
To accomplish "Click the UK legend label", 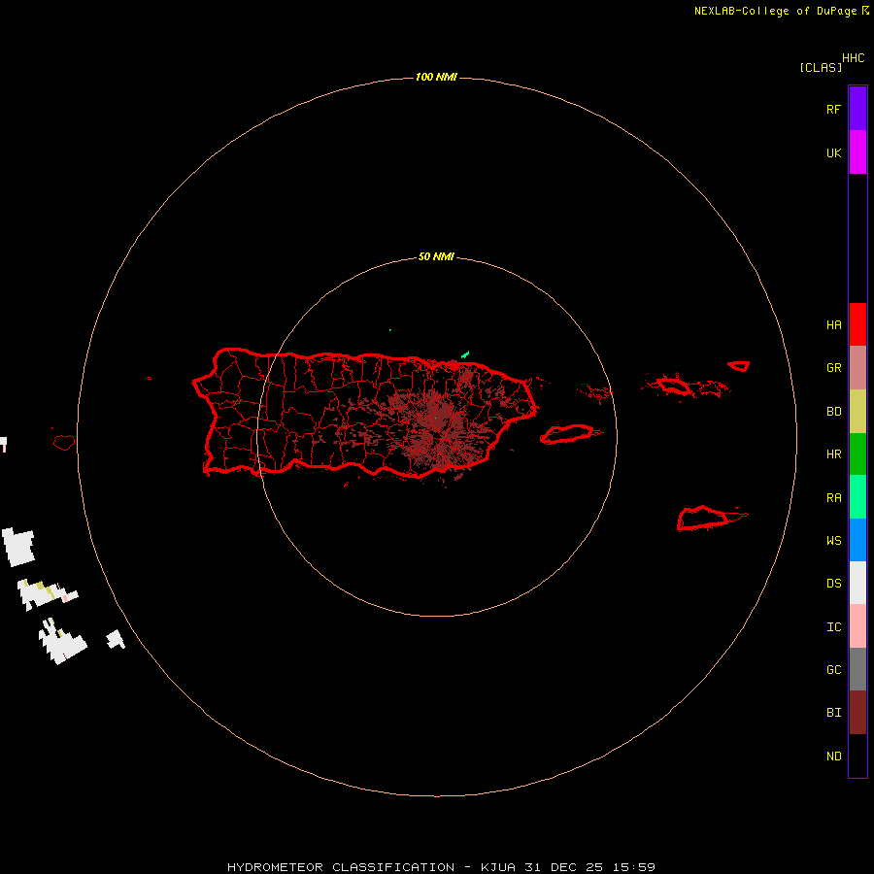I will [833, 152].
